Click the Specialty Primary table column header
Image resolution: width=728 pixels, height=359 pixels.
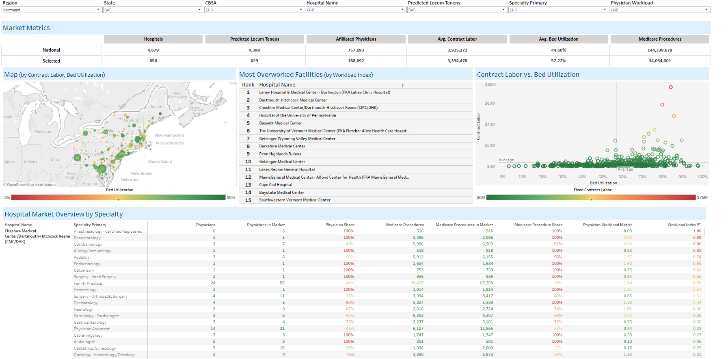pyautogui.click(x=90, y=225)
